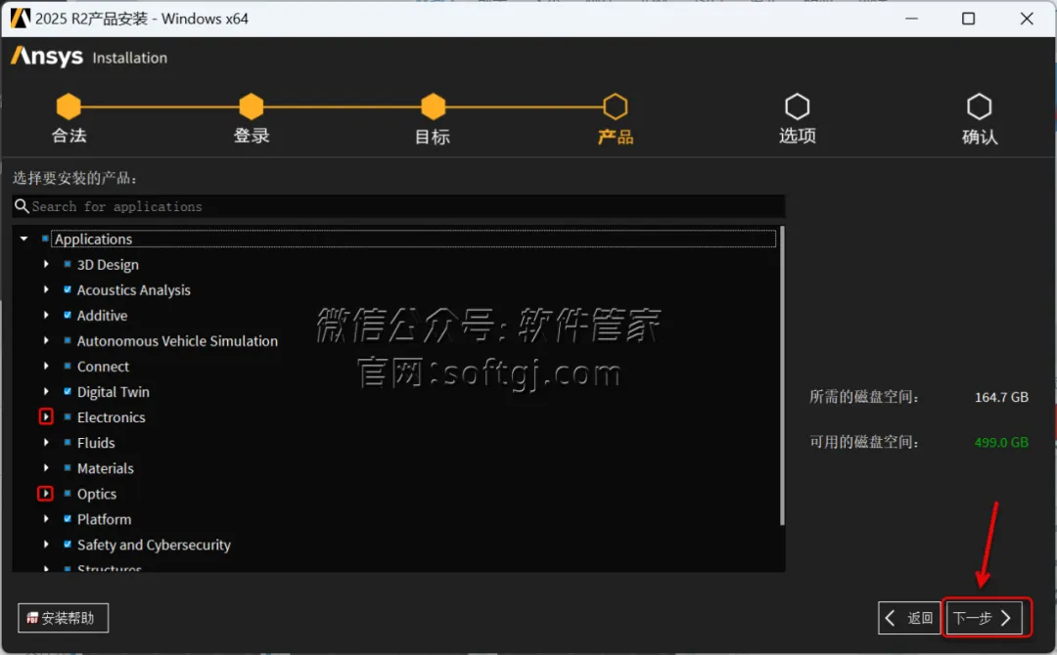Select the Electronics tree row text

112,417
